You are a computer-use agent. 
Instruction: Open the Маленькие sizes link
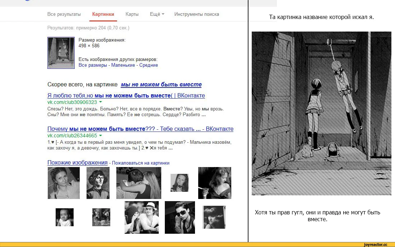click(x=123, y=65)
